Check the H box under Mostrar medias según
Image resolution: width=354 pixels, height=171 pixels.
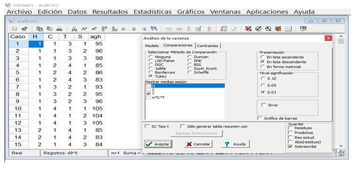[148, 86]
